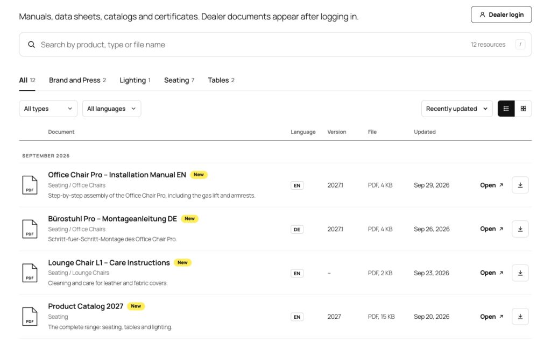Switch to list view
This screenshot has height=344, width=551.
point(506,109)
